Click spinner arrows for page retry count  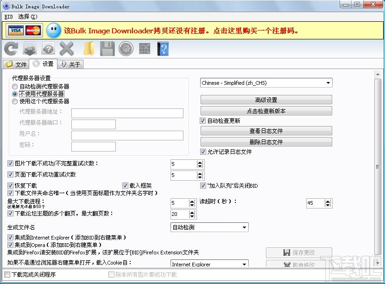(200, 175)
